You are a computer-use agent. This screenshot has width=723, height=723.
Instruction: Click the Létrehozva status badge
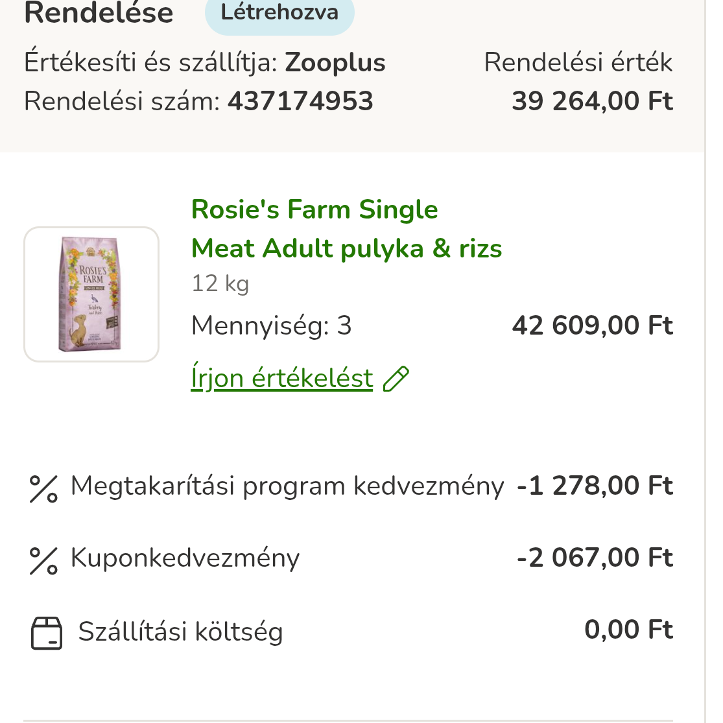(279, 13)
